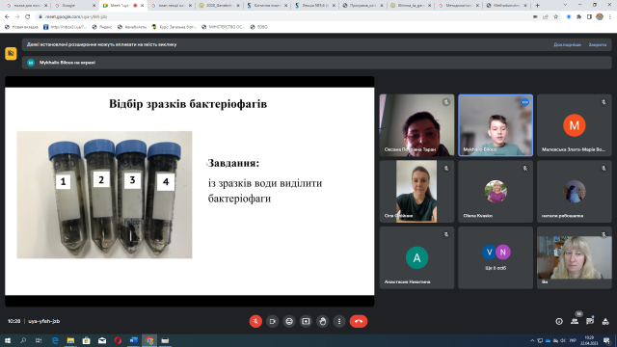Open the 'Ще 6 осіб' others tile

[x=496, y=257]
